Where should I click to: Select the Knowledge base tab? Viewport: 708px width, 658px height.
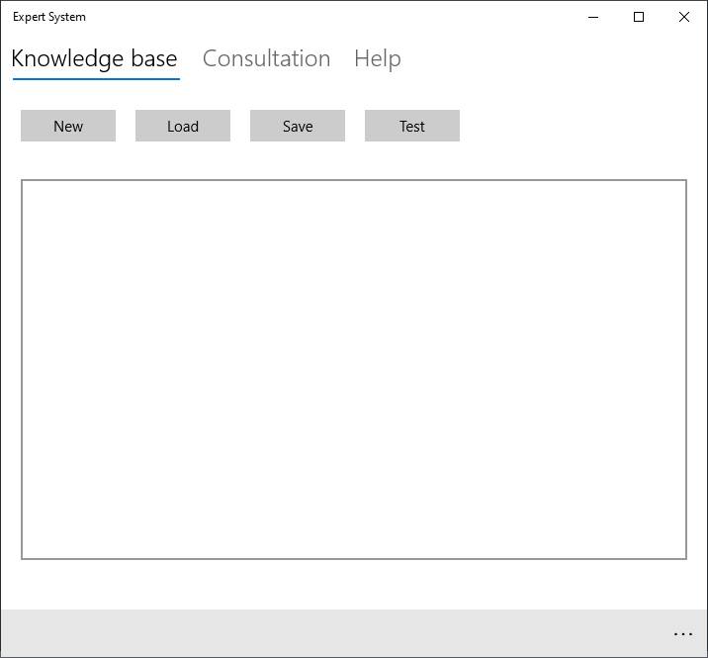click(94, 58)
